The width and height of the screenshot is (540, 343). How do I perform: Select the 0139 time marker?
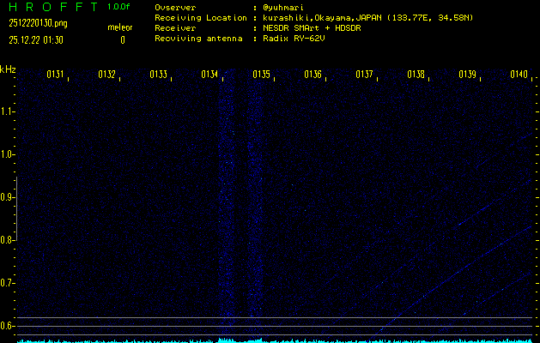pyautogui.click(x=468, y=75)
